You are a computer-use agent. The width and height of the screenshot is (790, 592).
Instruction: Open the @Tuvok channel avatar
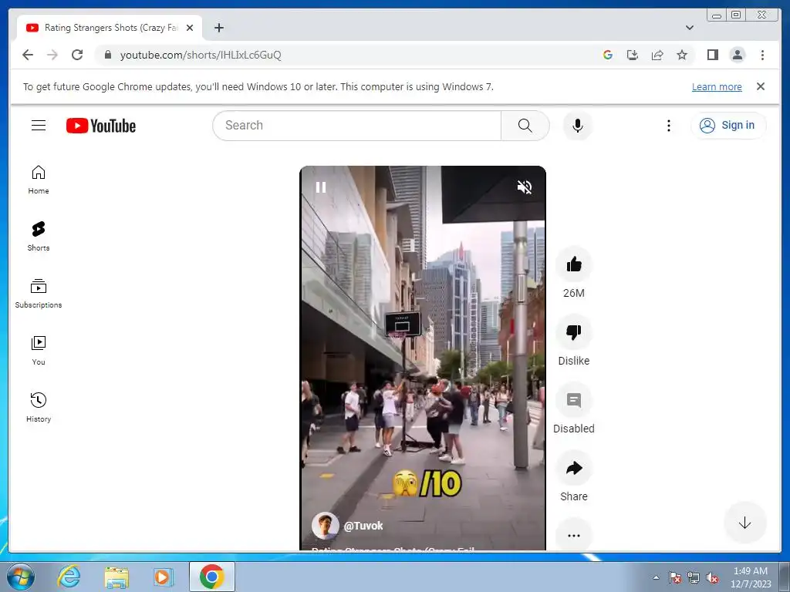point(325,526)
